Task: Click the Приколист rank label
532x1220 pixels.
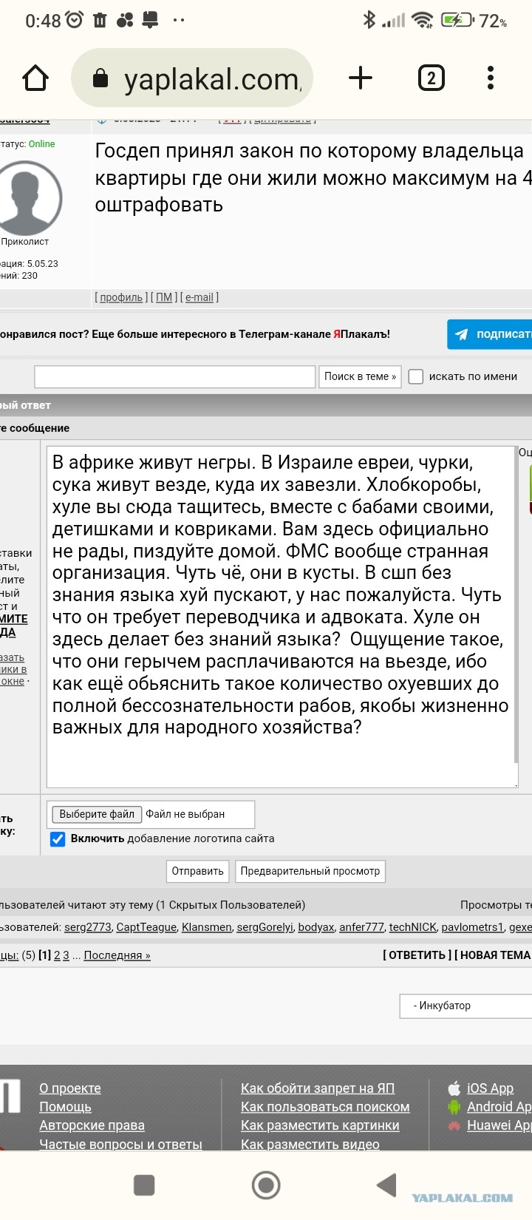Action: coord(25,242)
